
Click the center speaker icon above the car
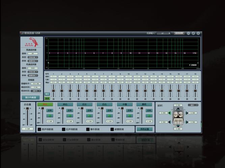pyautogui.click(x=178, y=108)
